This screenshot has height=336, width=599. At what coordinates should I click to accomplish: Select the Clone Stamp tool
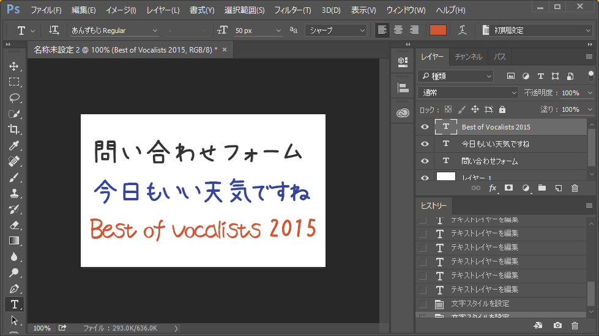[x=14, y=194]
